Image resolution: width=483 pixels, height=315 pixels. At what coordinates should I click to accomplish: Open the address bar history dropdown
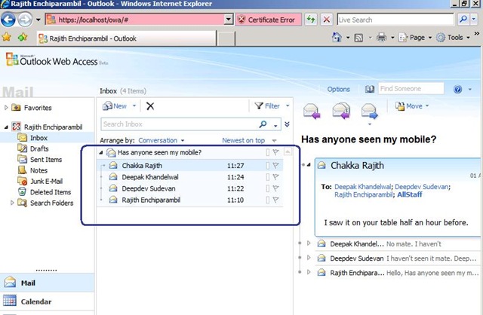[x=228, y=20]
